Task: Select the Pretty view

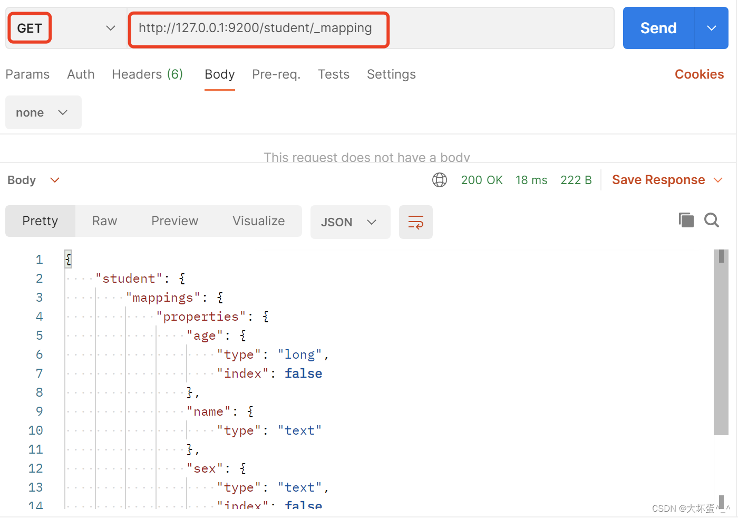Action: coord(40,221)
